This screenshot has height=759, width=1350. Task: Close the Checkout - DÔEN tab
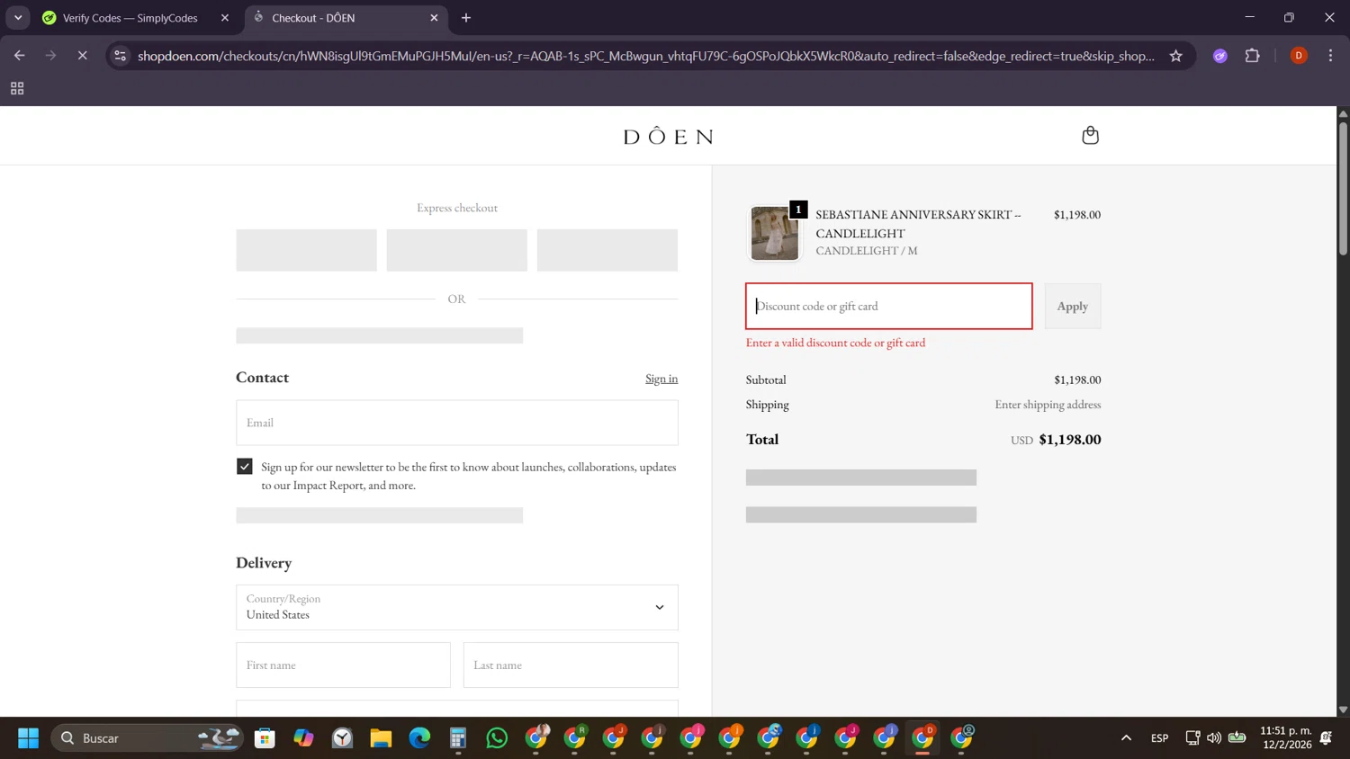tap(434, 18)
